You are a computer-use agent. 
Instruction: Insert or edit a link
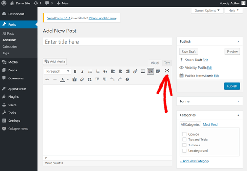pos(135,71)
